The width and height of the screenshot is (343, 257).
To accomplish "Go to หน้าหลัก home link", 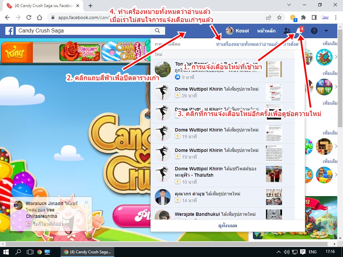I will (x=266, y=31).
